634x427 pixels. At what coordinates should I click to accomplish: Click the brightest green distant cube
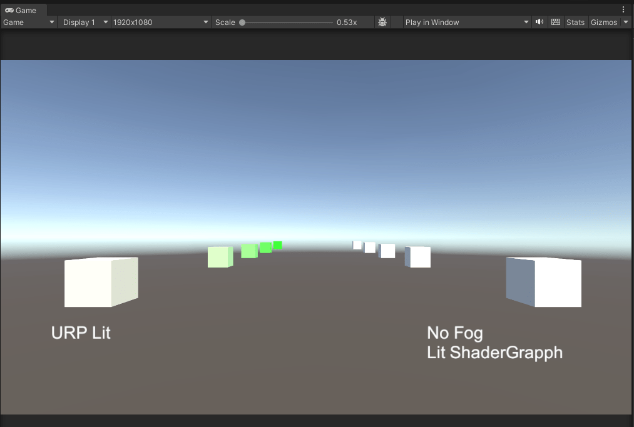coord(278,245)
